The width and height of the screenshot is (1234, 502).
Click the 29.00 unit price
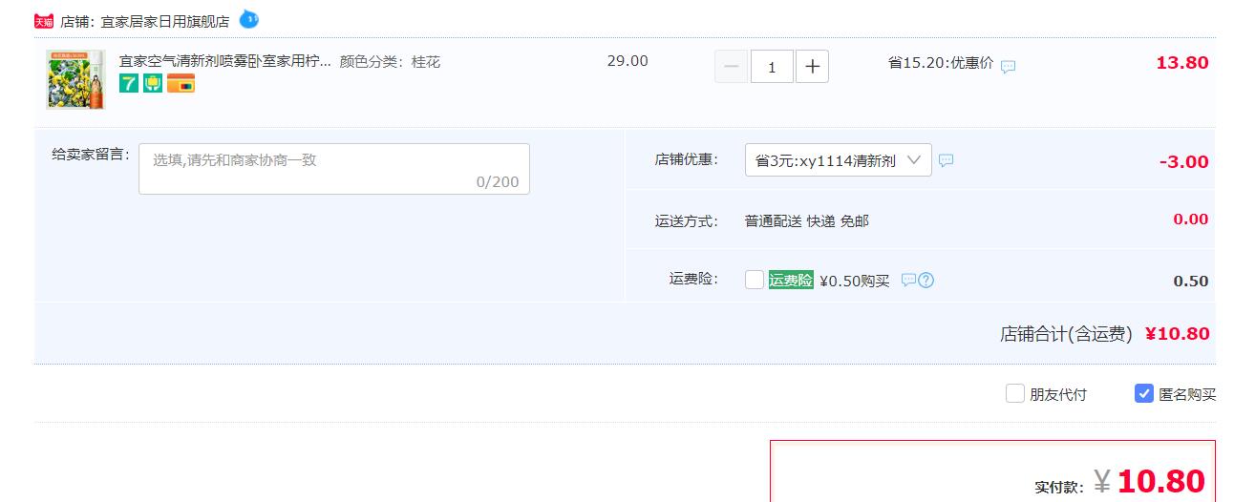(x=628, y=61)
